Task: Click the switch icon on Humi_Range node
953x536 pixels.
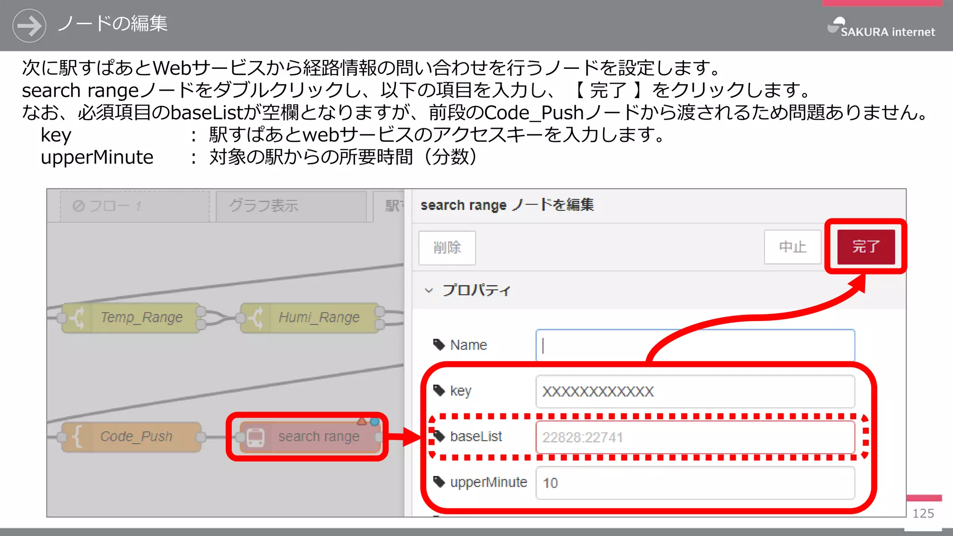Action: [256, 318]
